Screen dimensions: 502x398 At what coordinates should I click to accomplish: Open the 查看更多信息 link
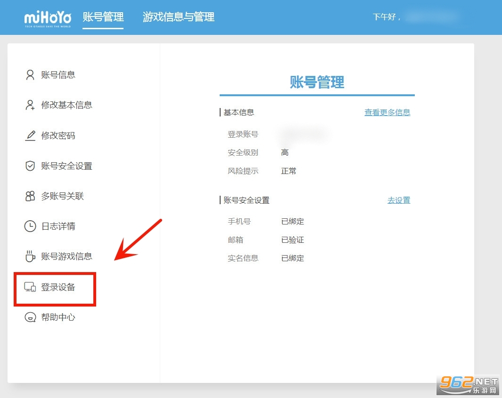(387, 113)
